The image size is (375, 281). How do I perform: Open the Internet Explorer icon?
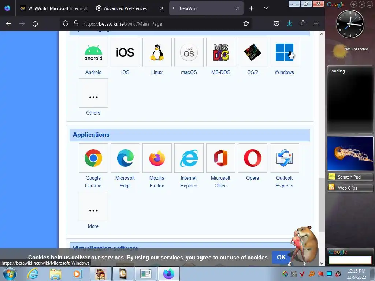point(189,158)
